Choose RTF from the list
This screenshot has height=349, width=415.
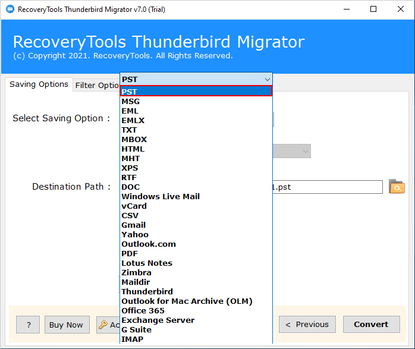(x=196, y=178)
